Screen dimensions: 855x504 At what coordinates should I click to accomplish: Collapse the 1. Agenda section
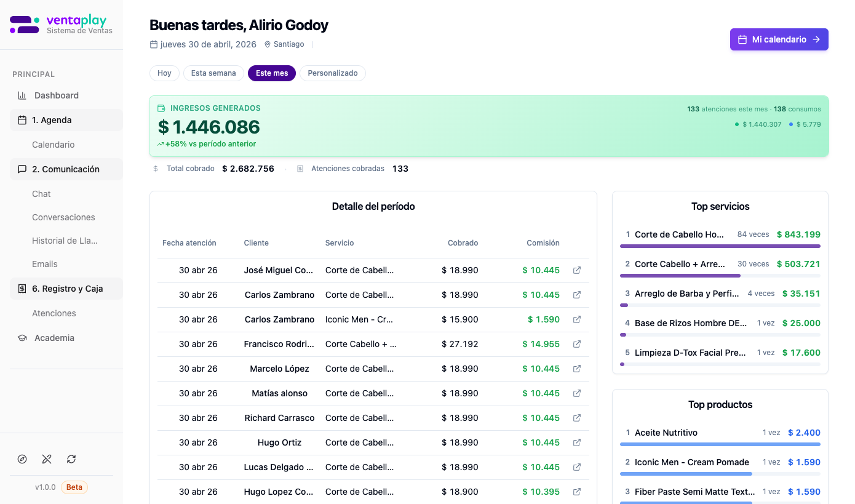[66, 120]
